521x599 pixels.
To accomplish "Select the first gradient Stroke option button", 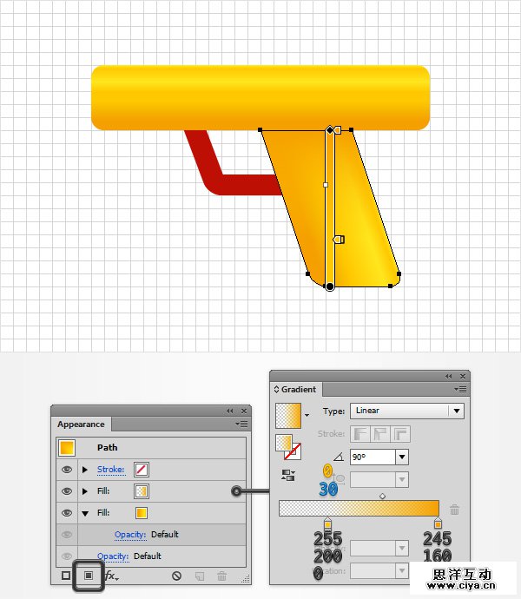I will point(360,434).
